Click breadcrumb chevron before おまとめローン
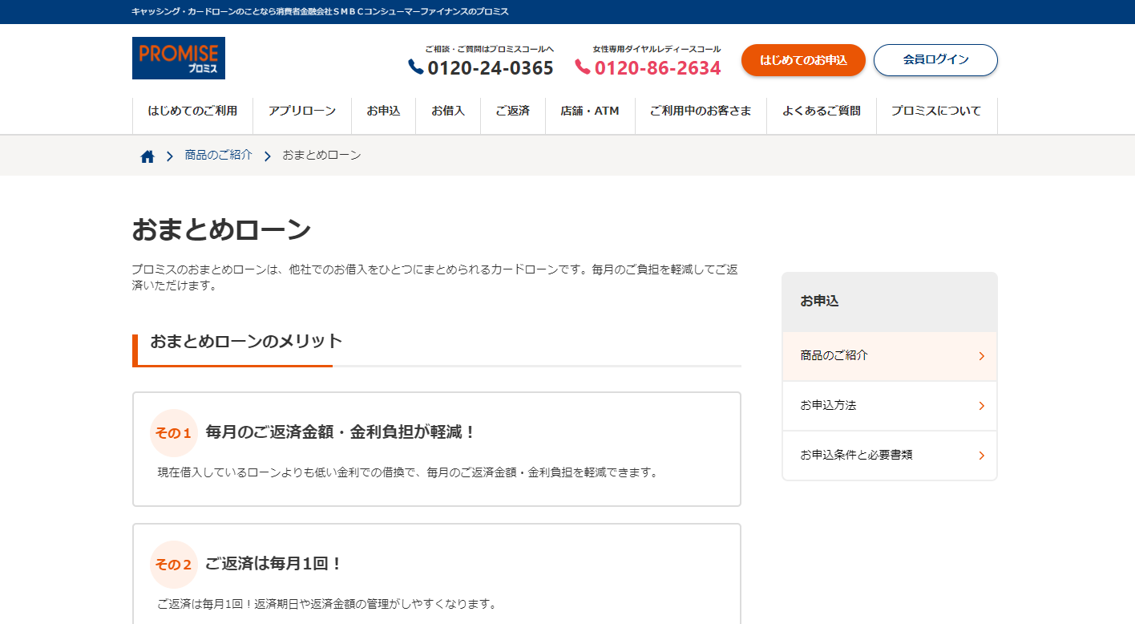 pos(268,156)
